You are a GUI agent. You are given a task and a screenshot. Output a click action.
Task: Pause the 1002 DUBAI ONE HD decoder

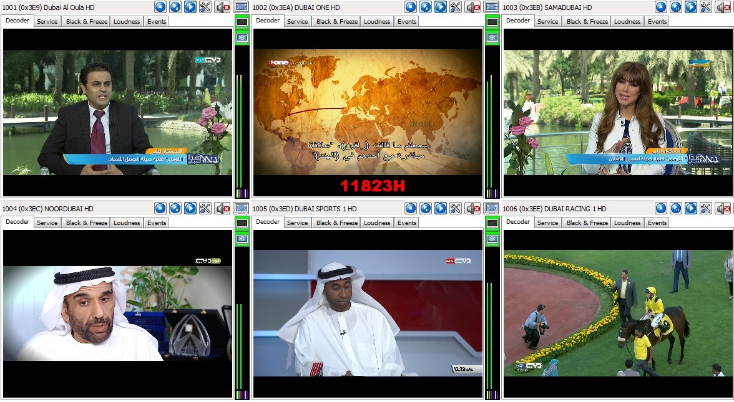(x=426, y=7)
